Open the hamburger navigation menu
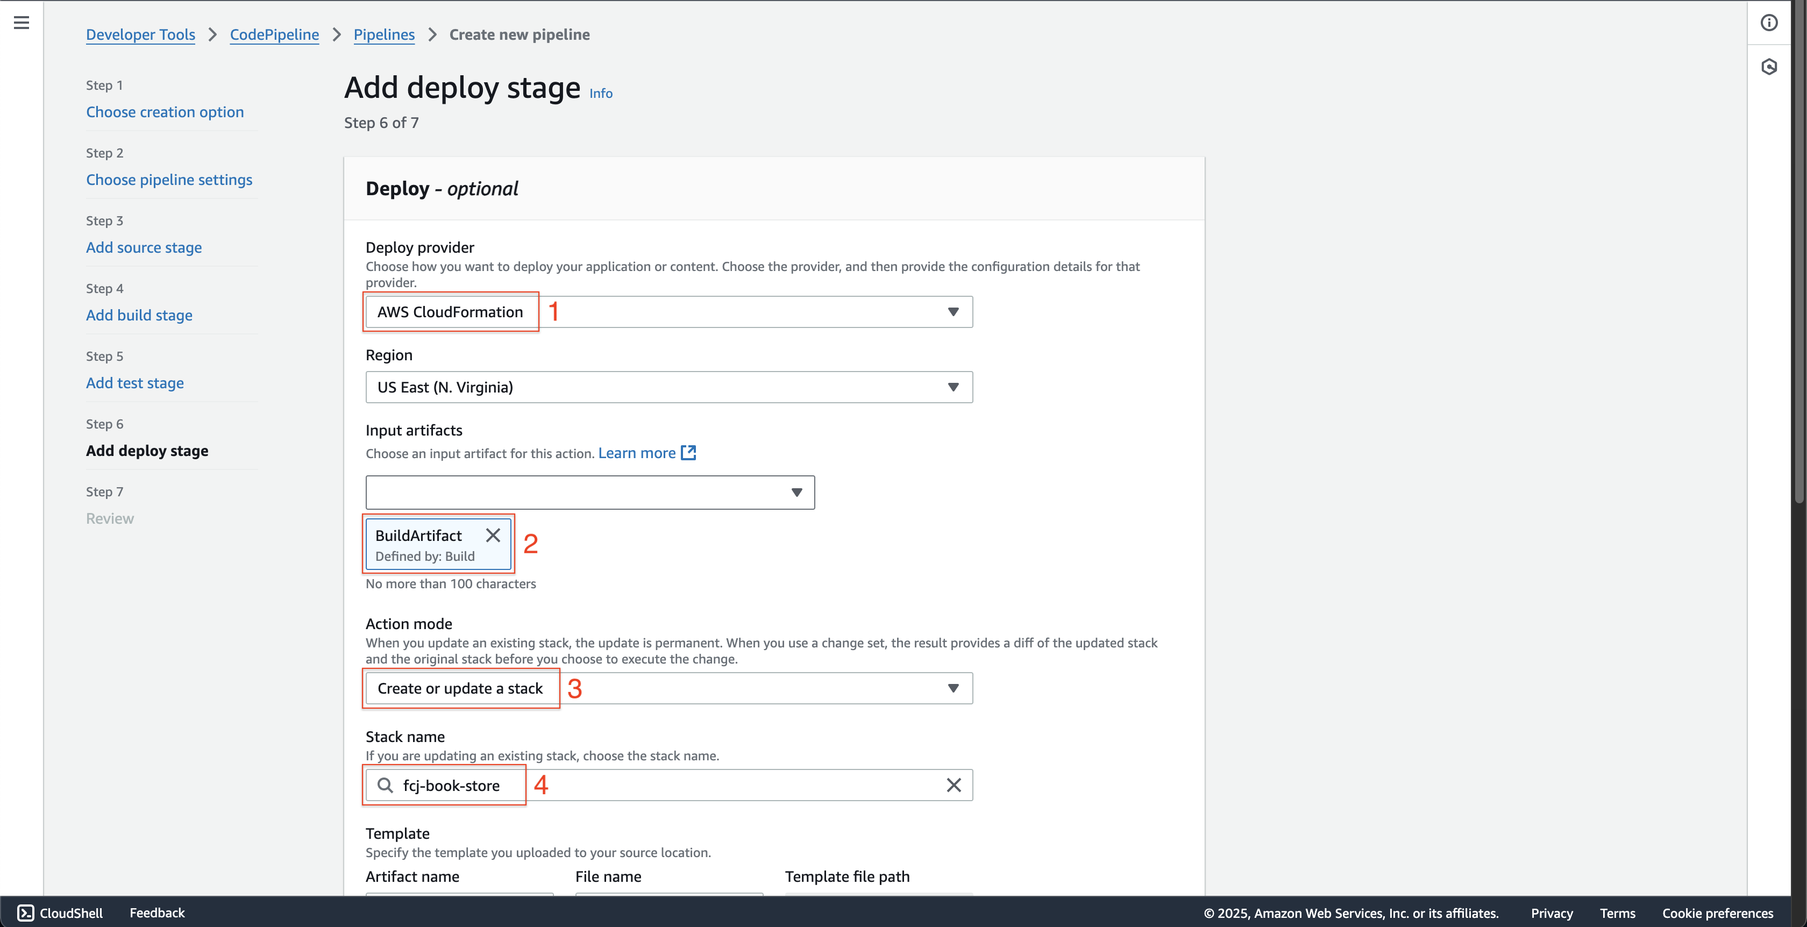Screen dimensions: 1807x927 pos(22,23)
